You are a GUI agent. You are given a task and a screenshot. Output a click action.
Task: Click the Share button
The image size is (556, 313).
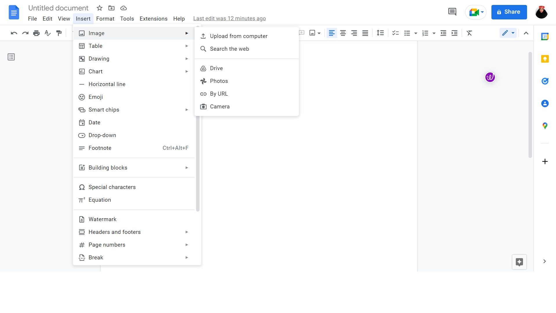tap(509, 12)
